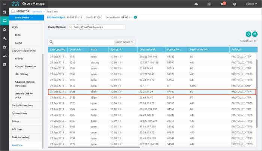
Task: Open Events in side menu
Action: [15, 121]
